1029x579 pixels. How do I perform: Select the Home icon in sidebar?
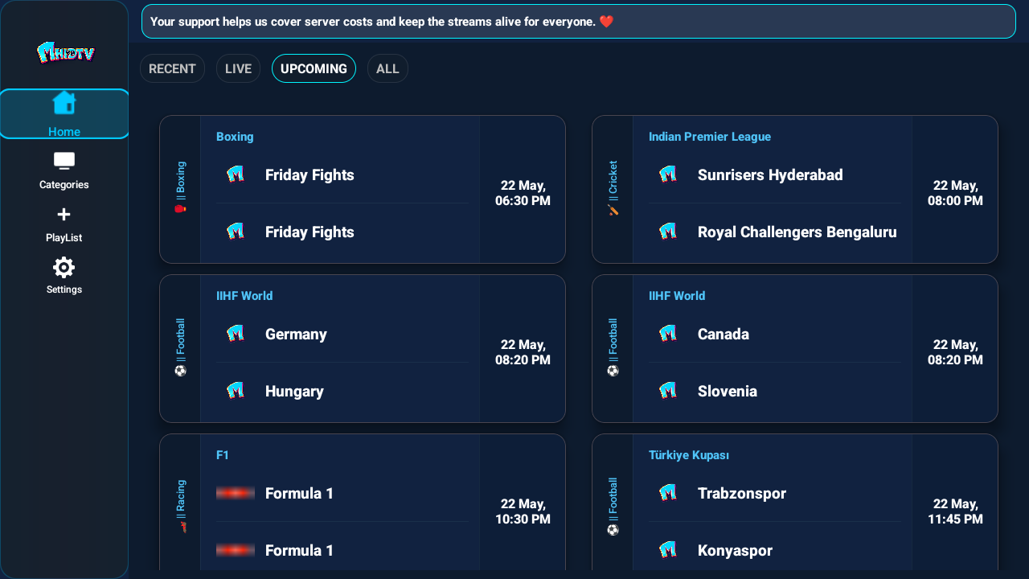[x=64, y=103]
